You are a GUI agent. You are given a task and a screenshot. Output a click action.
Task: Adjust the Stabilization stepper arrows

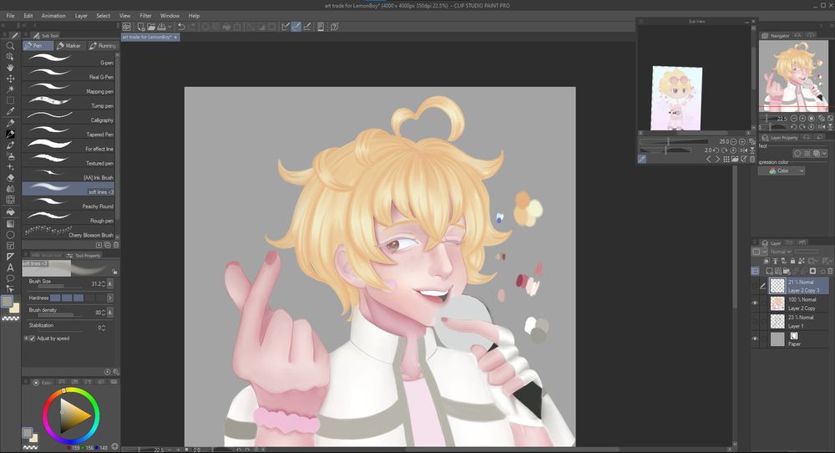103,328
